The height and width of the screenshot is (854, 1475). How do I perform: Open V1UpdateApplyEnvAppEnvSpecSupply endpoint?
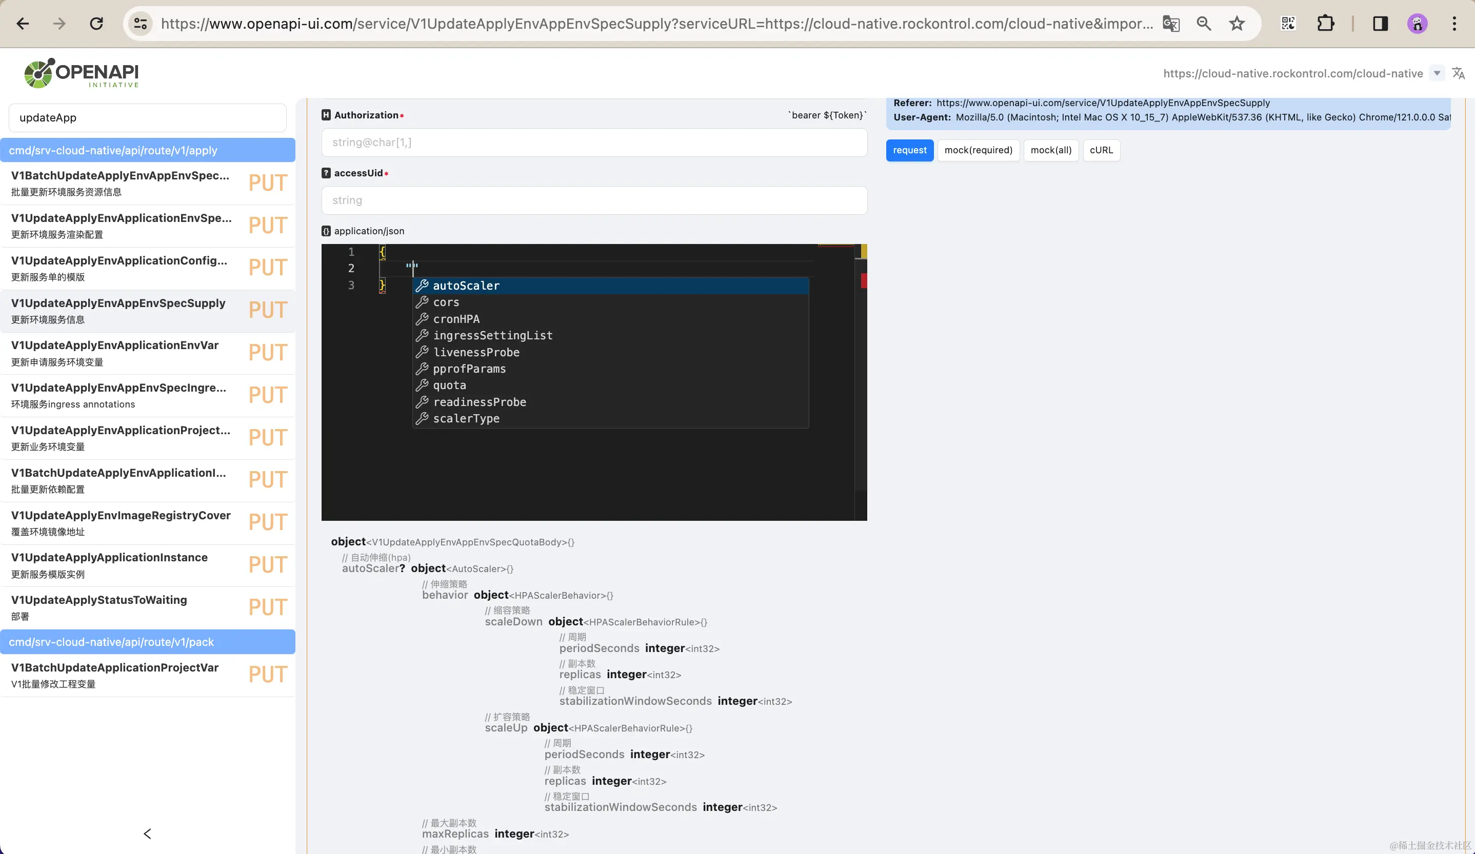(x=148, y=311)
